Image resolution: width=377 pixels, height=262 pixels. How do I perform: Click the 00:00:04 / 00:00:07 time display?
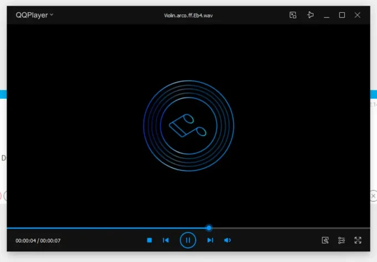[x=38, y=240]
